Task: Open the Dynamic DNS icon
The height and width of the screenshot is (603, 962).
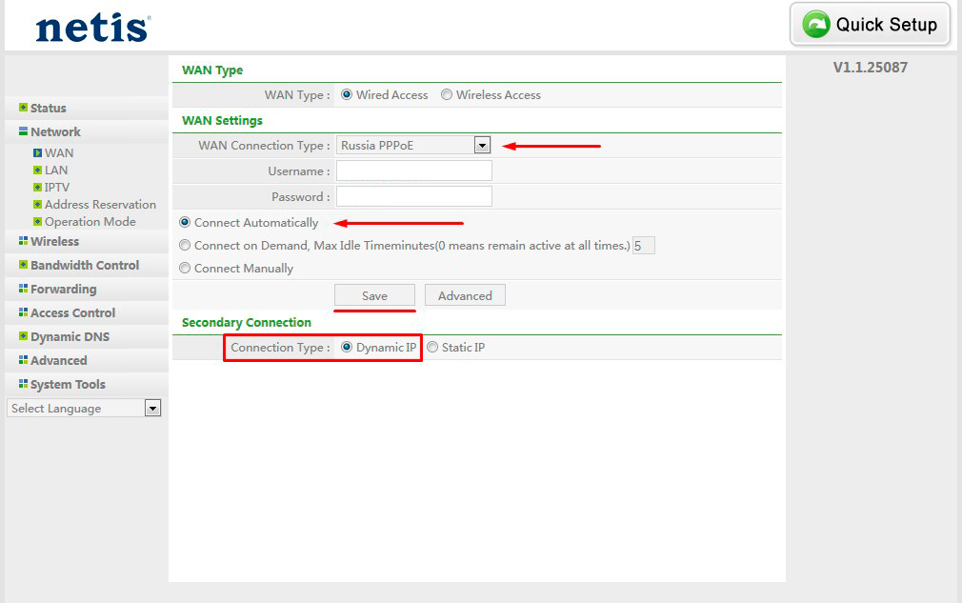Action: [22, 336]
